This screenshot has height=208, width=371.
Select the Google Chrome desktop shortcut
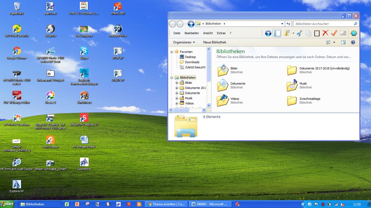[17, 53]
